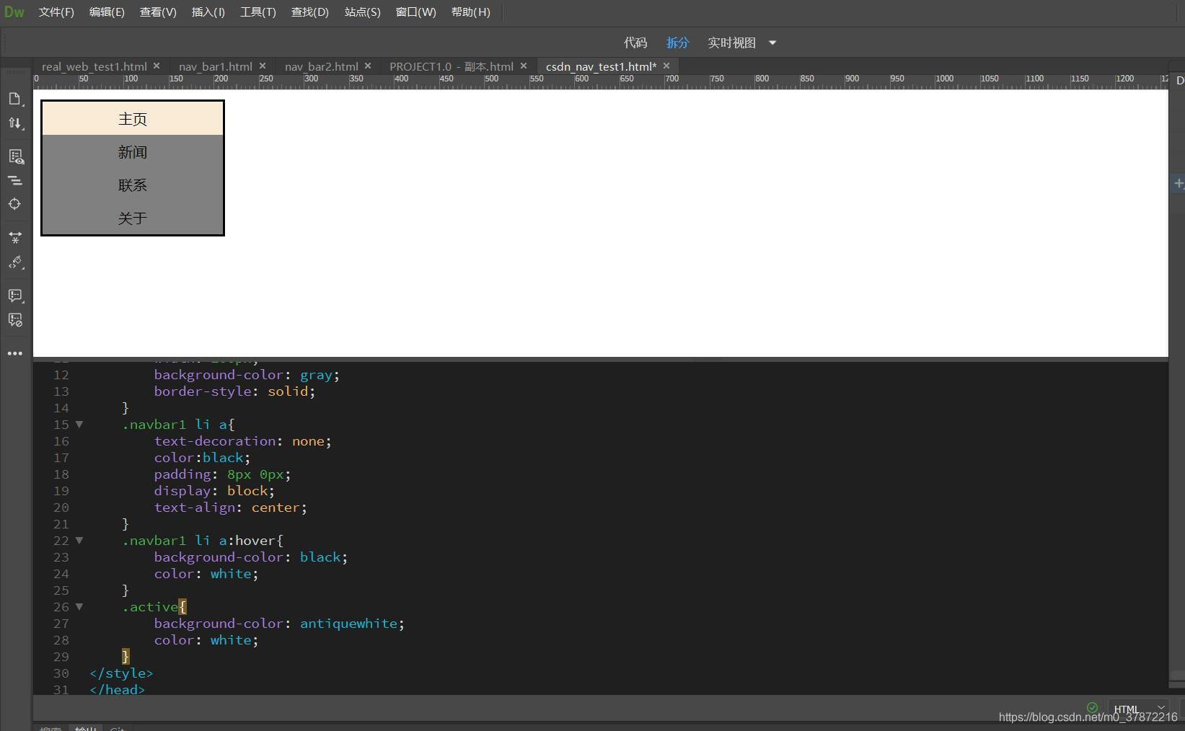Image resolution: width=1185 pixels, height=731 pixels.
Task: Switch to 拆分 split view
Action: tap(677, 43)
